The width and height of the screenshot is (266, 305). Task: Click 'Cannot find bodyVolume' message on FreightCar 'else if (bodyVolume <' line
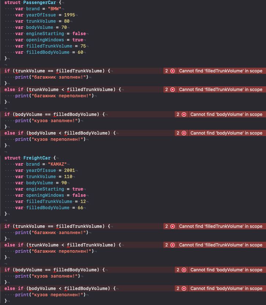[x=226, y=289]
